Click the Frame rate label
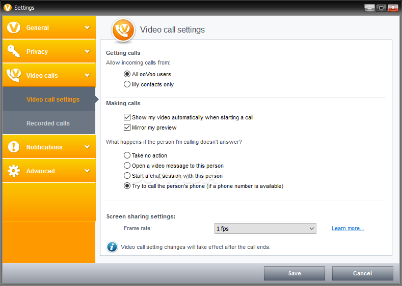The image size is (402, 286). click(138, 228)
